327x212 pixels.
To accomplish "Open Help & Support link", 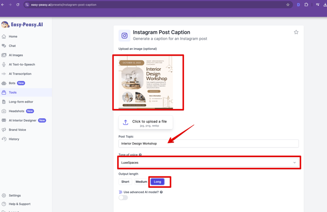I will (20, 204).
